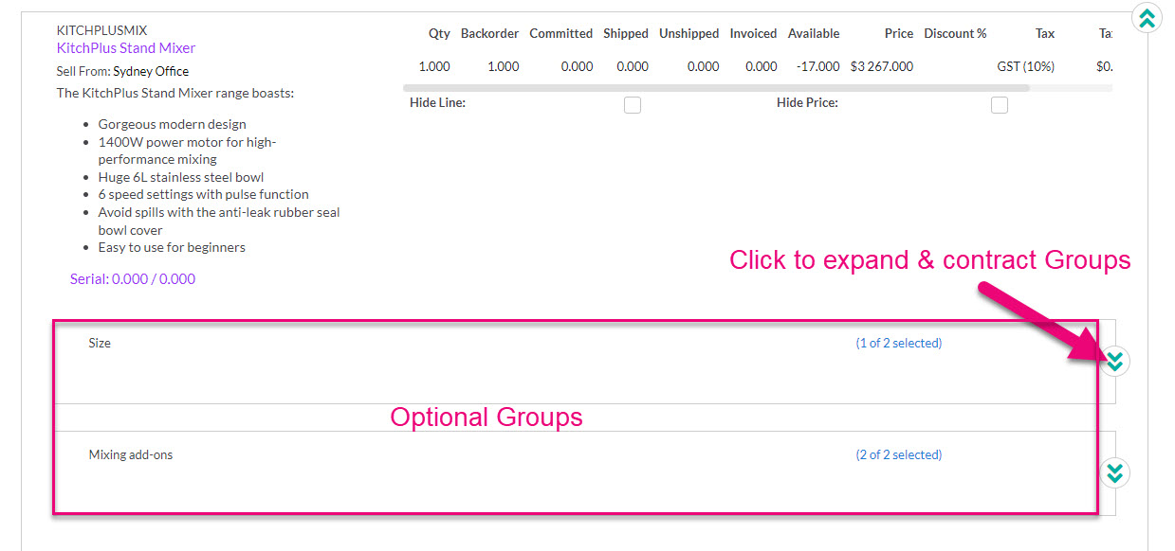
Task: Click the KITCHPLUSMIX product code
Action: (x=102, y=30)
